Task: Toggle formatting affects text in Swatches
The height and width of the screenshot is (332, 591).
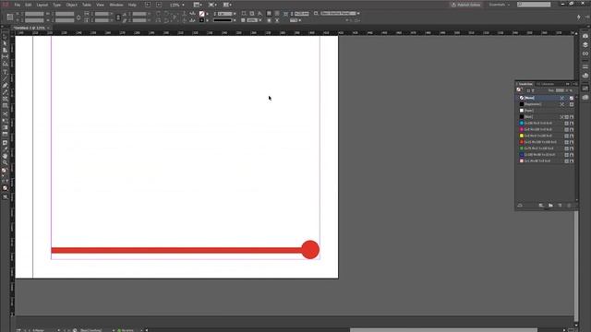Action: 533,90
